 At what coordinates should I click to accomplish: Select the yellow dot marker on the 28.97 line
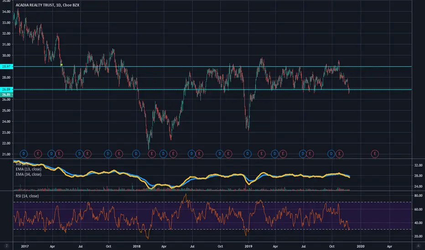tap(62, 65)
